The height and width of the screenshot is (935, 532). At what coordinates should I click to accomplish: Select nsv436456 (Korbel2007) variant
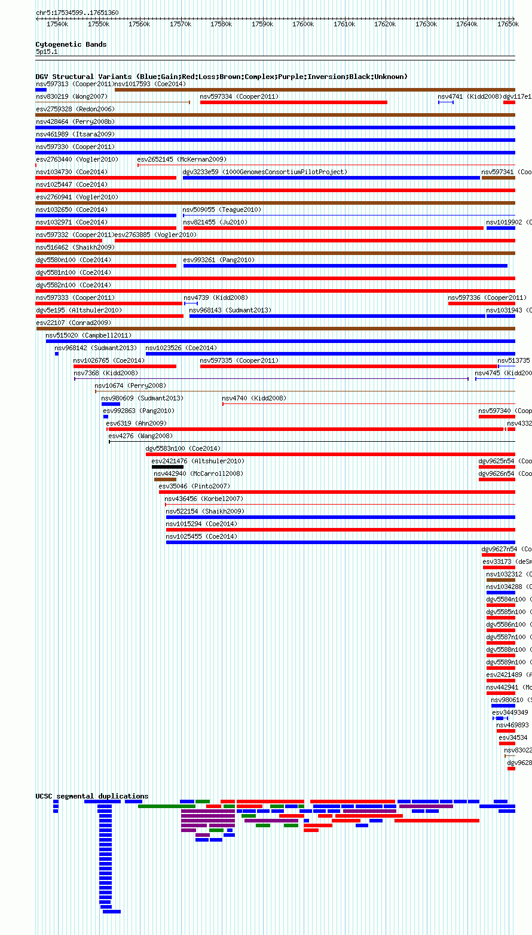(x=340, y=505)
